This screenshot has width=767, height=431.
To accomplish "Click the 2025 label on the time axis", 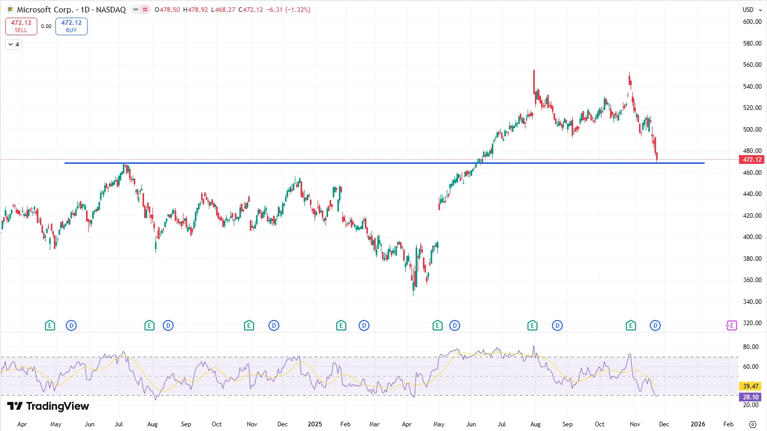I will click(315, 424).
